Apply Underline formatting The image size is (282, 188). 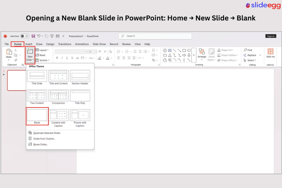pyautogui.click(x=67, y=58)
